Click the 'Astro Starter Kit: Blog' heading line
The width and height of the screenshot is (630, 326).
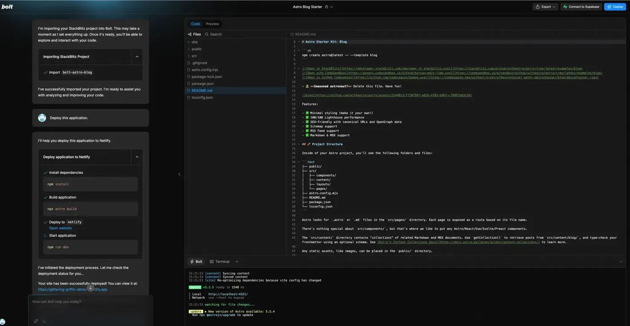click(x=324, y=42)
